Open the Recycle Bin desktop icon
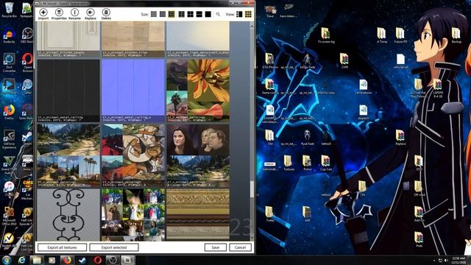471x265 pixels. pos(9,10)
